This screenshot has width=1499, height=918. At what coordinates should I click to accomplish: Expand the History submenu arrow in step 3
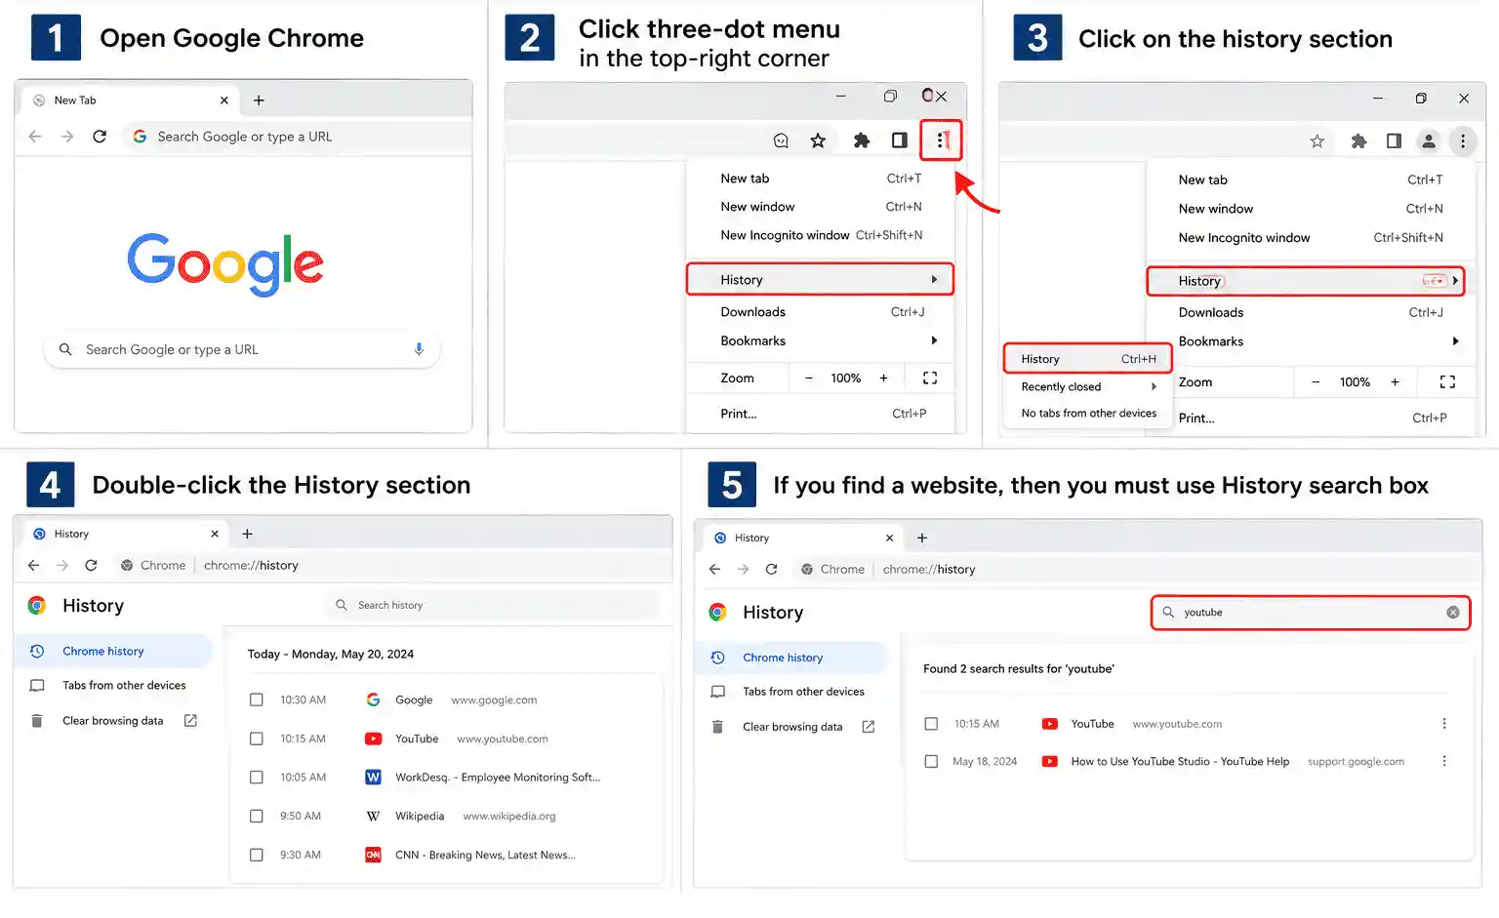pyautogui.click(x=1455, y=281)
